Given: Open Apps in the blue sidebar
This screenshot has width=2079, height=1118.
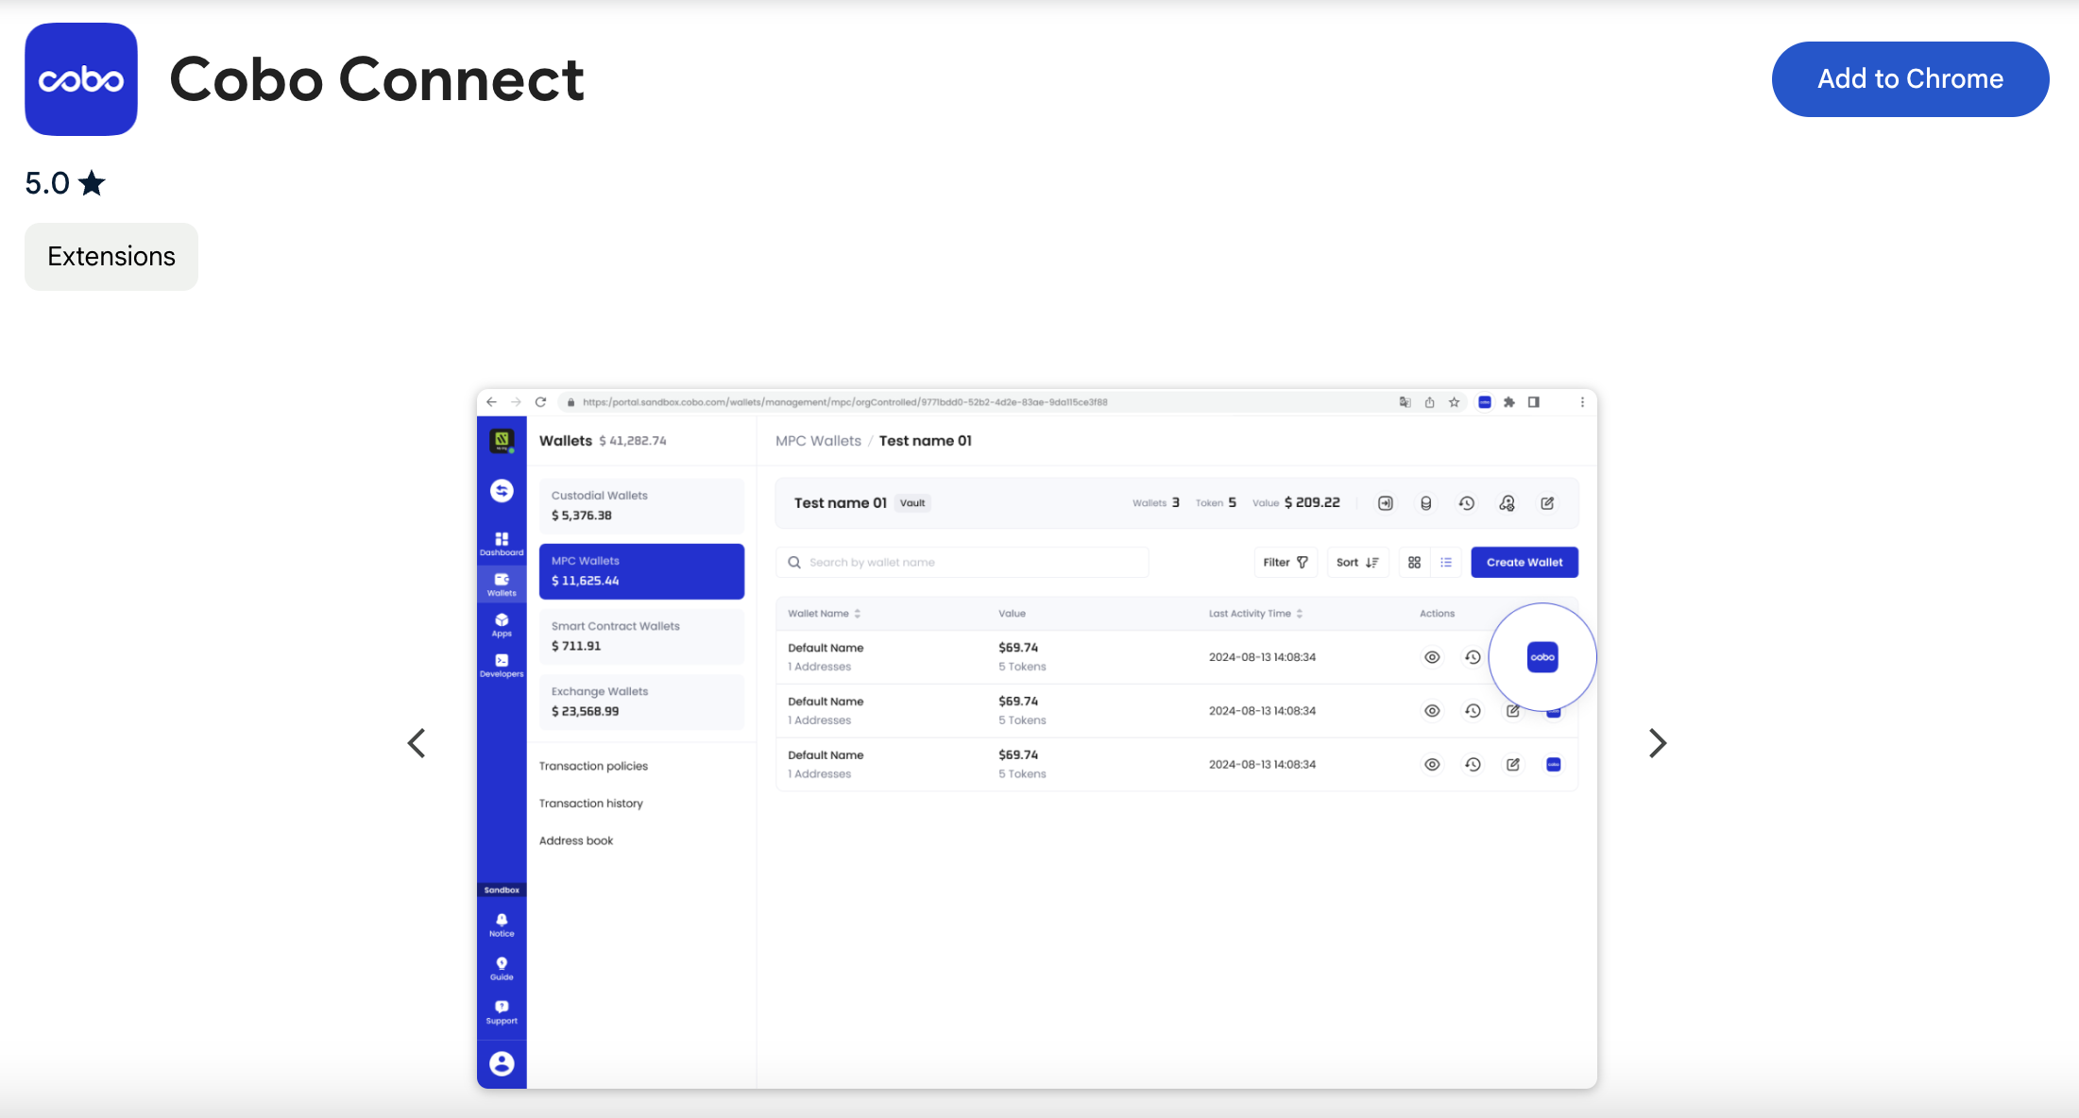Looking at the screenshot, I should click(x=502, y=625).
